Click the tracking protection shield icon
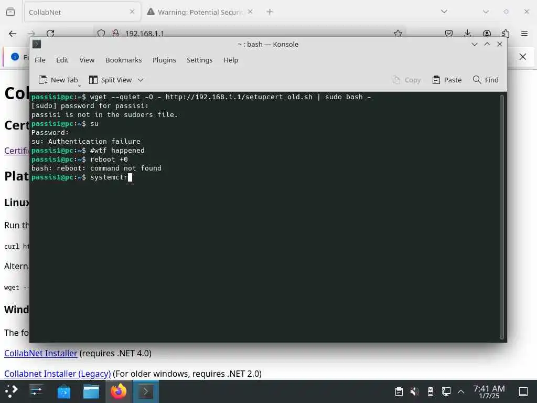 (x=101, y=33)
